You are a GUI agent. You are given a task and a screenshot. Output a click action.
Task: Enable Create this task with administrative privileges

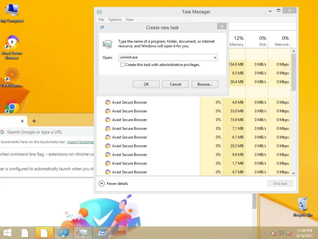pyautogui.click(x=122, y=65)
